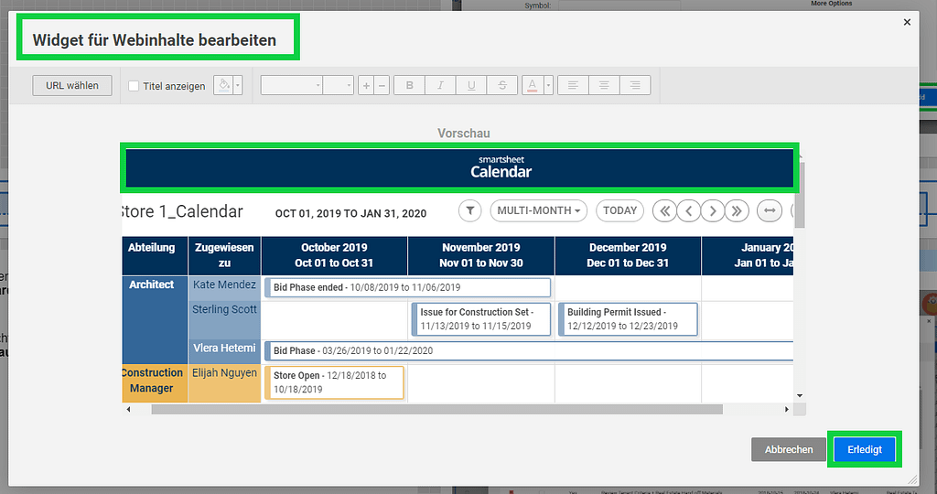
Task: Go to next period with right chevron
Action: (x=713, y=210)
